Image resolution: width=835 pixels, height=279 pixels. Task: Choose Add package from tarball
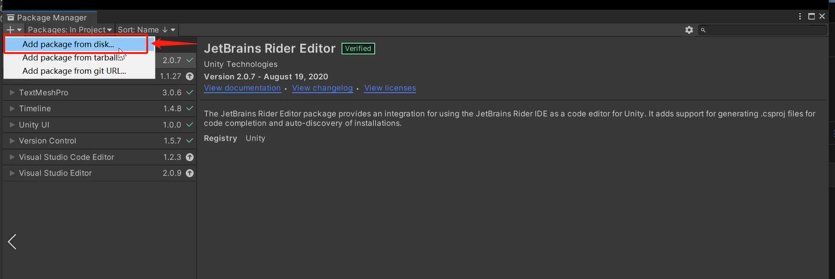click(79, 58)
